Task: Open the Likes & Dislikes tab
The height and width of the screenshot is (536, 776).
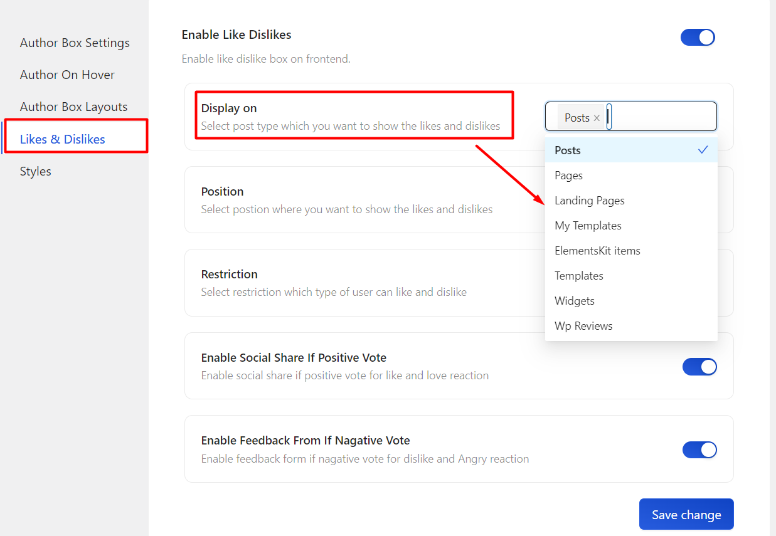Action: [62, 139]
